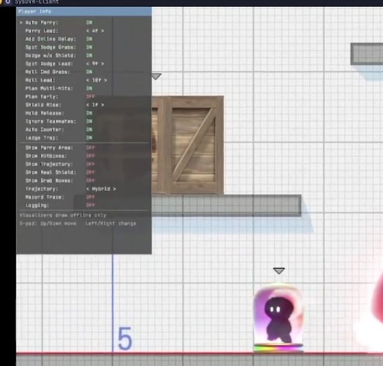The width and height of the screenshot is (383, 366).
Task: Toggle Plan Multi-hits ON value
Action: point(89,88)
